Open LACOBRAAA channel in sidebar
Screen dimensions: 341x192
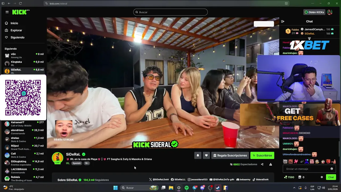point(24,171)
